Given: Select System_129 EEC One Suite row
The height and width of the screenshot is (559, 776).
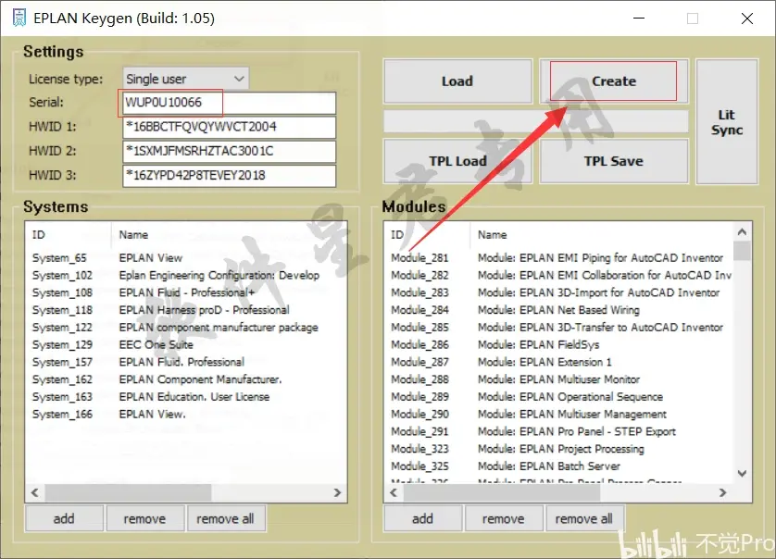Looking at the screenshot, I should coord(185,344).
